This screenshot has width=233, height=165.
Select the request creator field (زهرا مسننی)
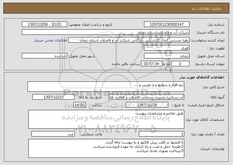[x=129, y=40]
